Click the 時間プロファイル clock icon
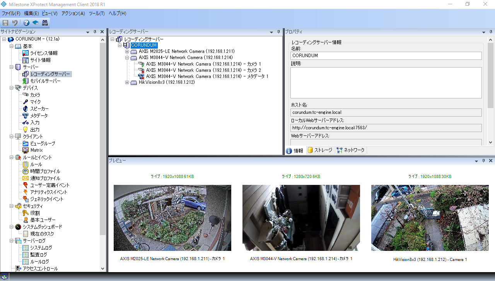 tap(26, 171)
